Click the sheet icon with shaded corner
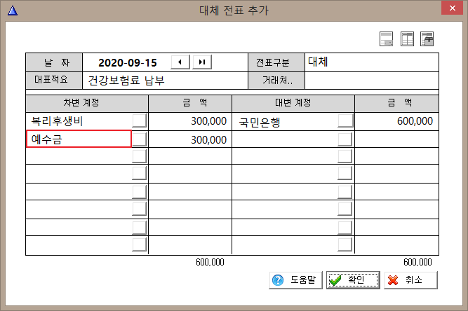This screenshot has width=468, height=311. [386, 39]
